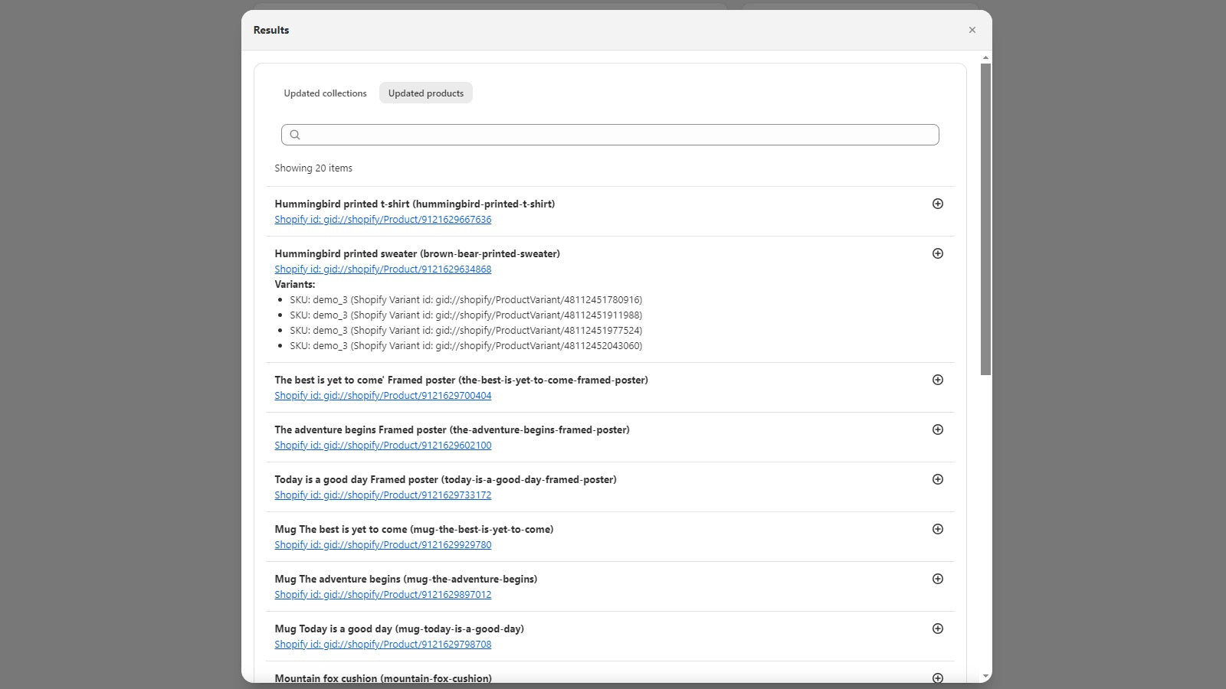Expand details for Hummingbird printed t-shirt

937,204
